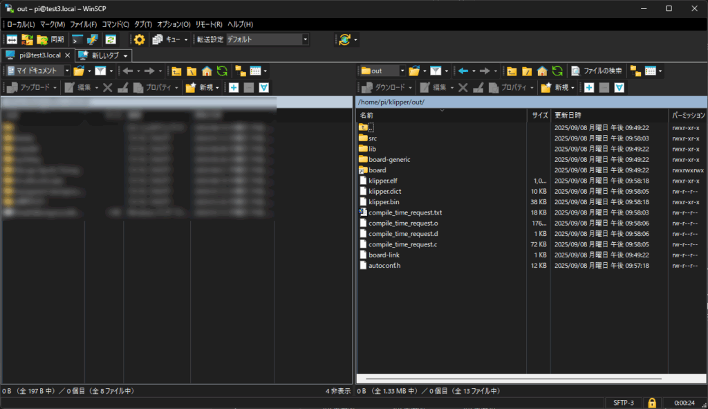Screen dimensions: 708x409
Task: Open PuTTY session icon in toolbar
Action: (93, 39)
